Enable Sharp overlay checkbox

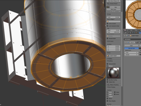(x=115, y=92)
